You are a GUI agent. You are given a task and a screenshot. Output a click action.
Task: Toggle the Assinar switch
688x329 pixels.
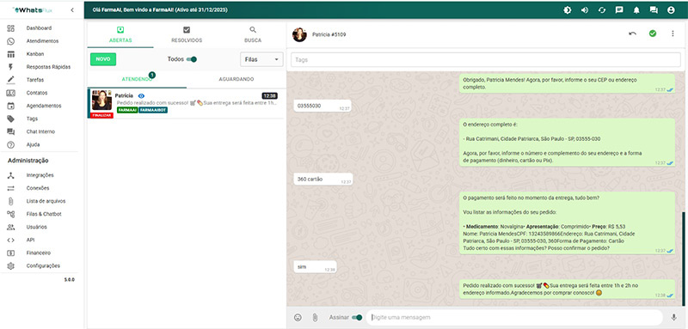357,318
